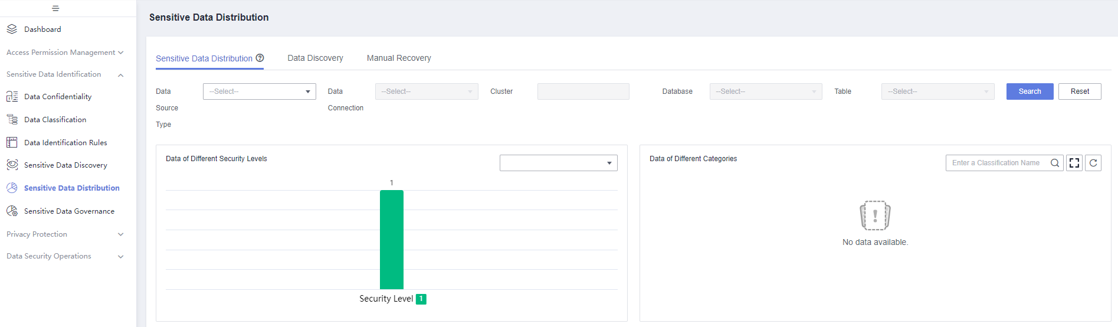1118x327 pixels.
Task: Click help question mark beside Sensitive Data Distribution tab
Action: (x=260, y=58)
